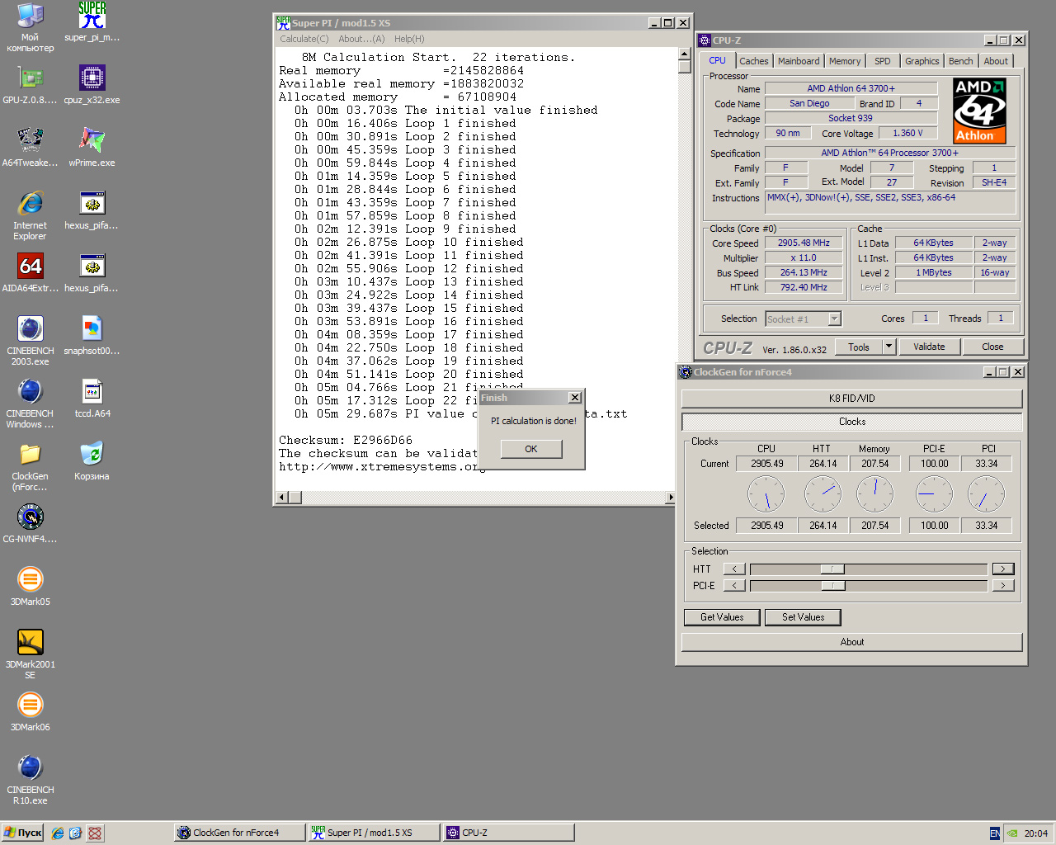Open the Tools dropdown arrow in CPU-Z
Image resolution: width=1056 pixels, height=845 pixels.
tap(889, 347)
